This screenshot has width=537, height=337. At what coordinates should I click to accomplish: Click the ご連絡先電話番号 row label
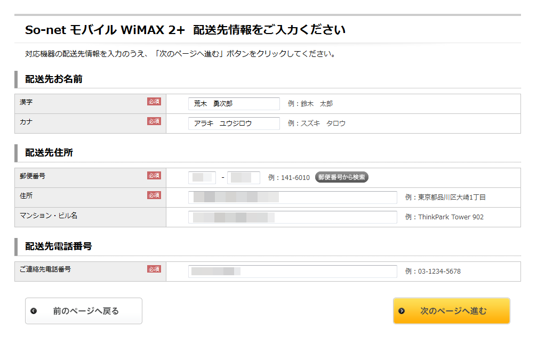click(x=45, y=269)
